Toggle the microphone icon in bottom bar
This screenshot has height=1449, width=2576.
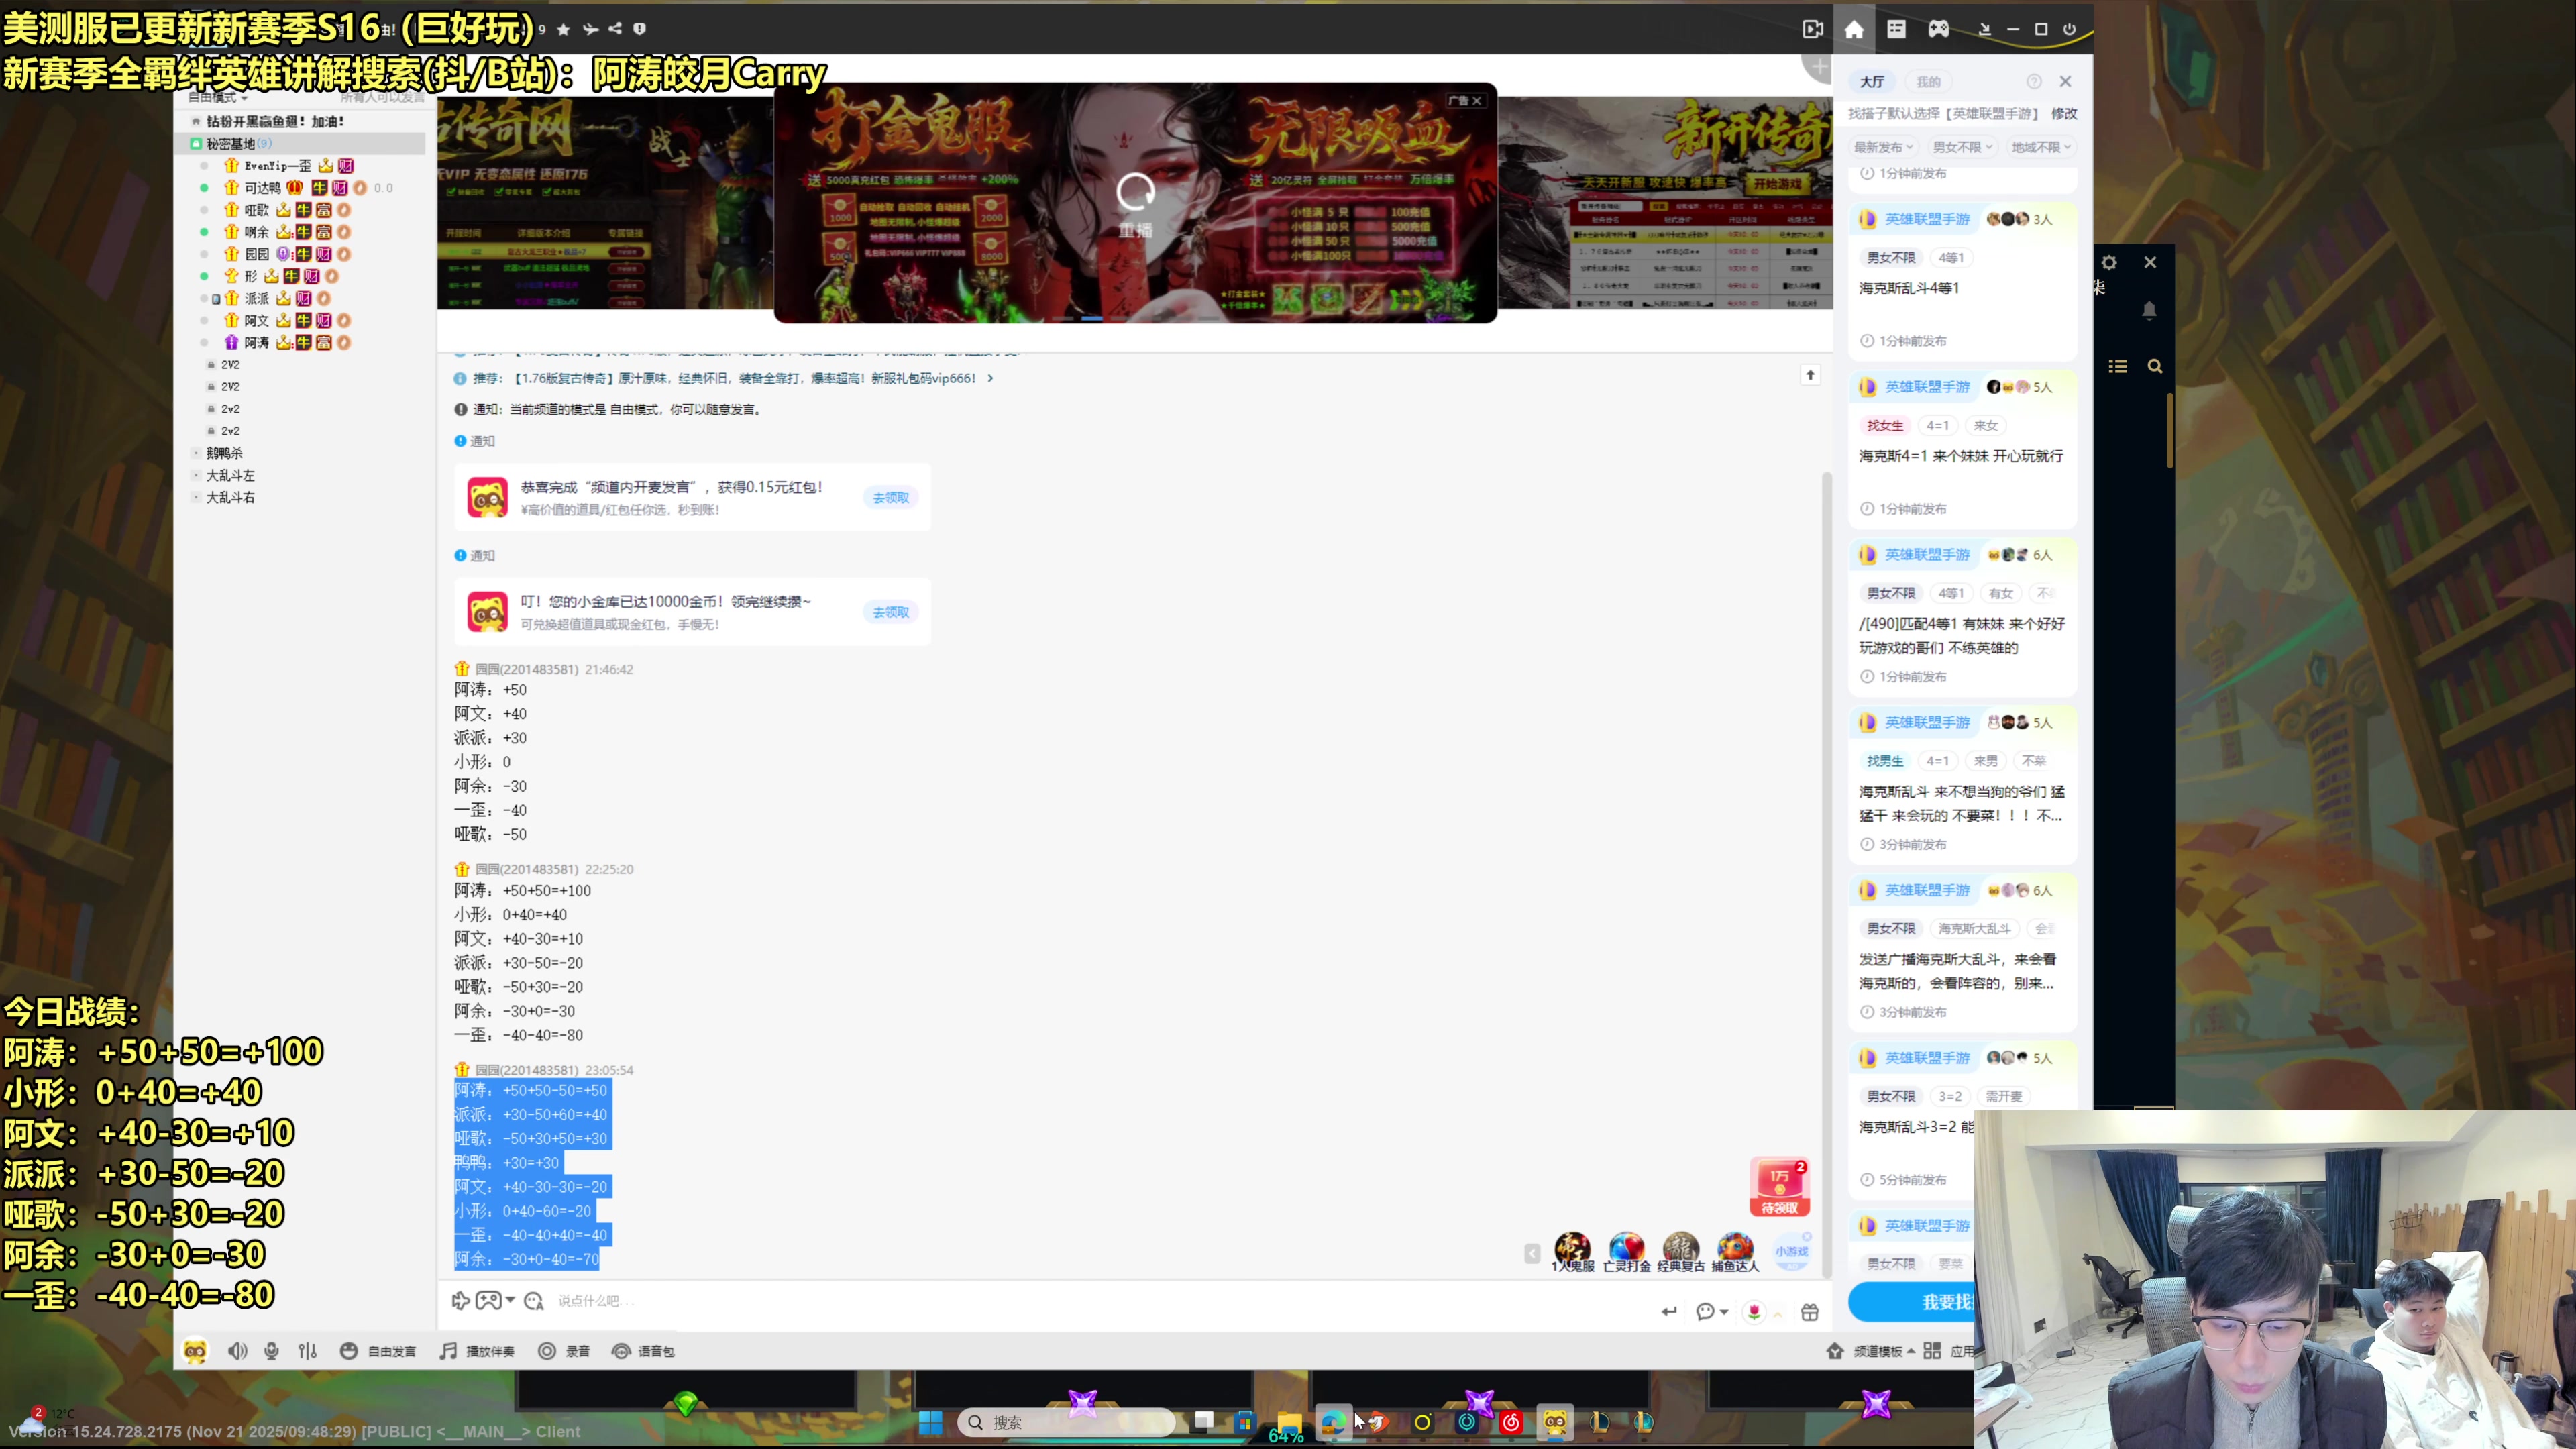pos(271,1351)
